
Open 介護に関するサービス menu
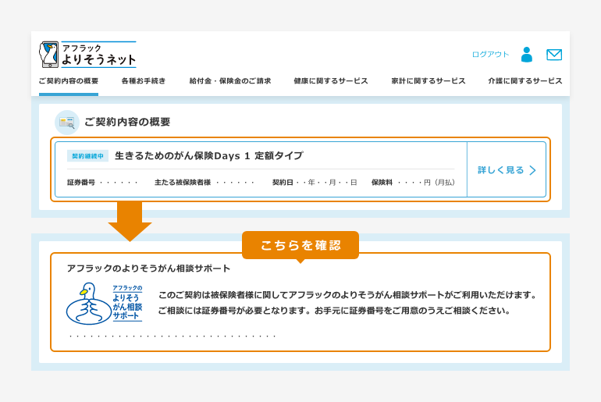[525, 81]
